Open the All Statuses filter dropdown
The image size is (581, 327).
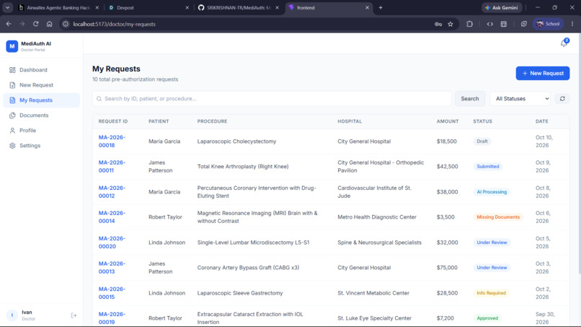pyautogui.click(x=521, y=99)
